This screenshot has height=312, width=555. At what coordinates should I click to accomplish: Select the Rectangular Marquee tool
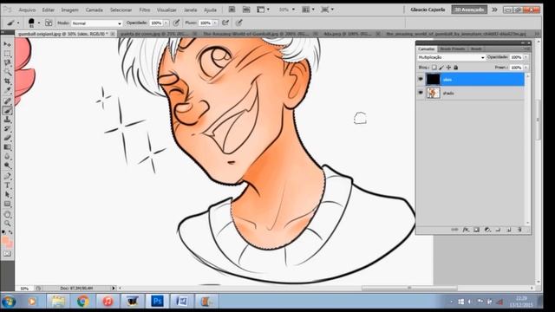point(7,54)
